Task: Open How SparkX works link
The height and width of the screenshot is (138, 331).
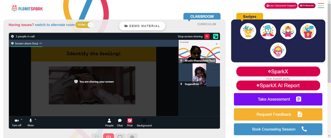Action: coord(278,78)
